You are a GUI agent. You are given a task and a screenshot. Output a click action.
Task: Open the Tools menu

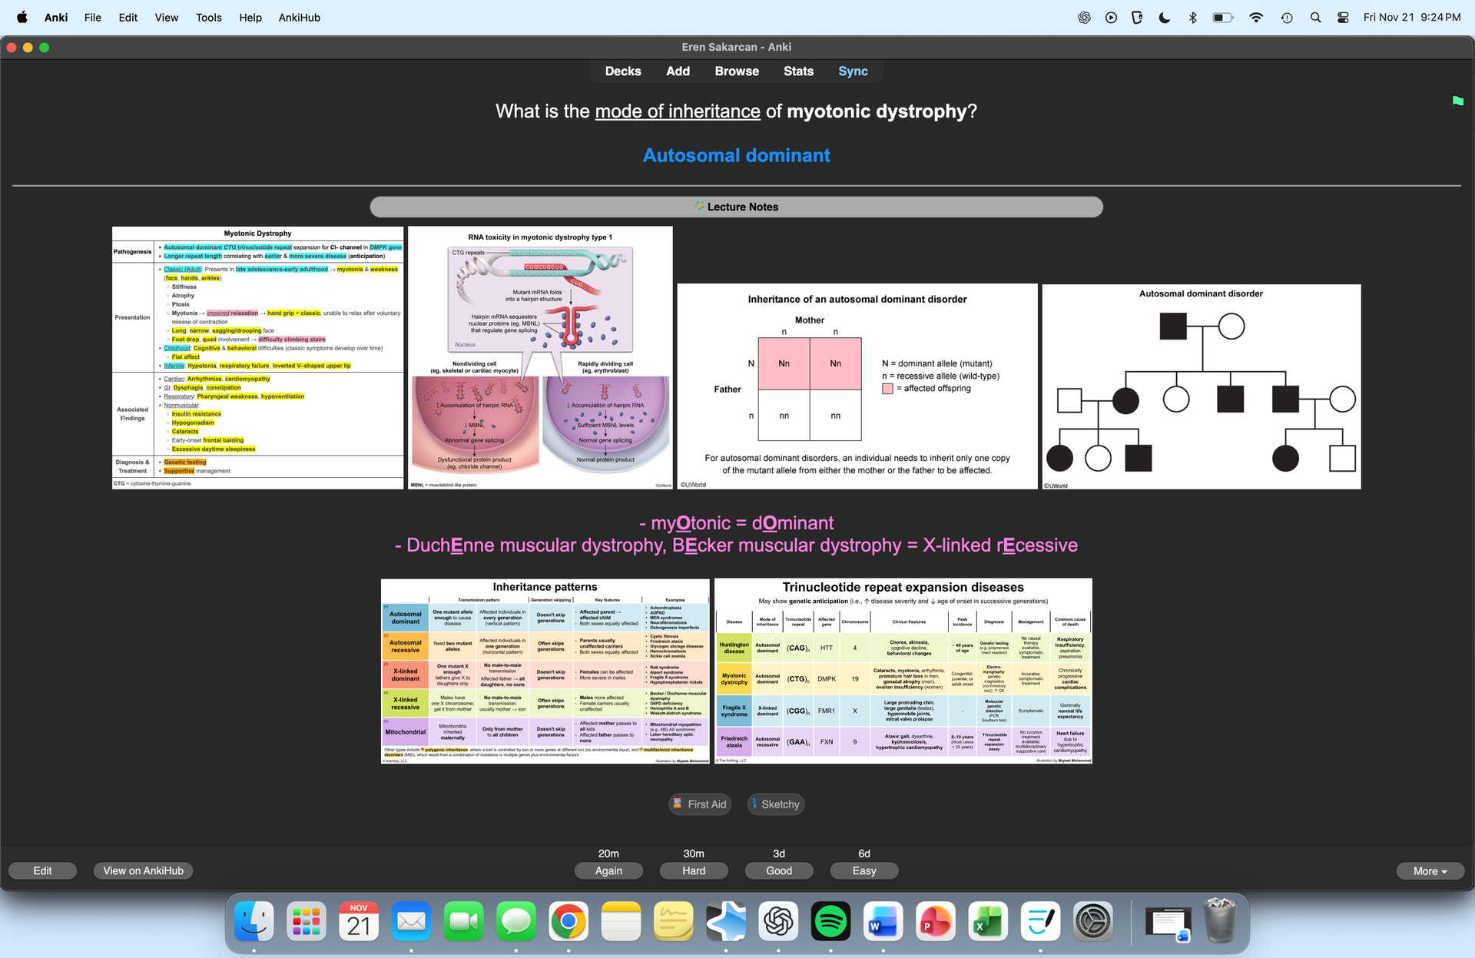click(x=208, y=17)
